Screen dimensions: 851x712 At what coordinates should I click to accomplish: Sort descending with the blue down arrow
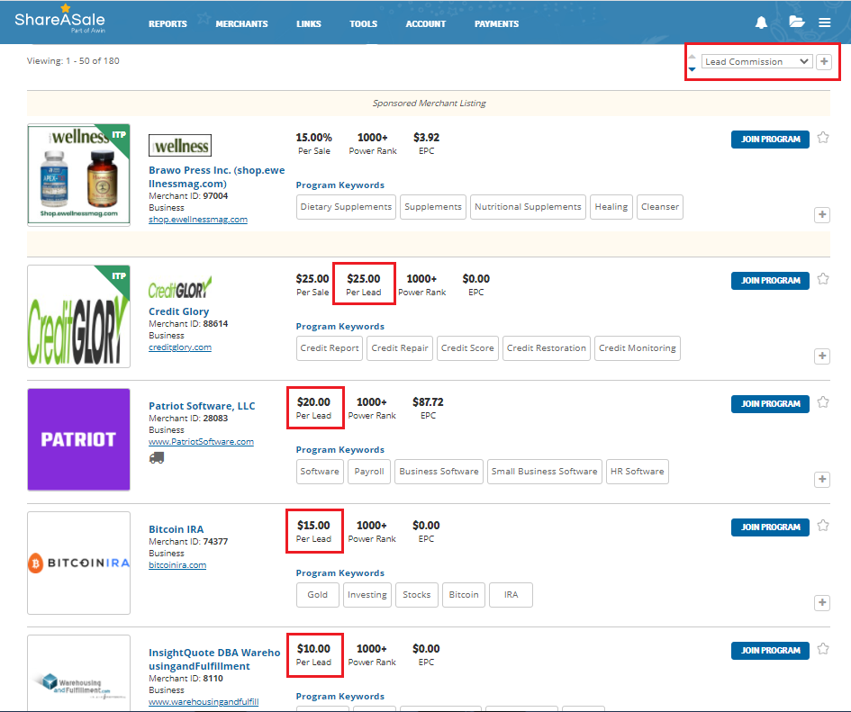coord(692,69)
